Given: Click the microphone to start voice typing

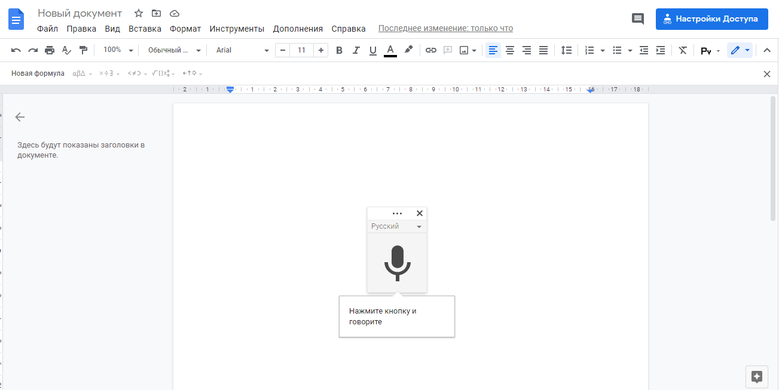Looking at the screenshot, I should click(x=397, y=263).
